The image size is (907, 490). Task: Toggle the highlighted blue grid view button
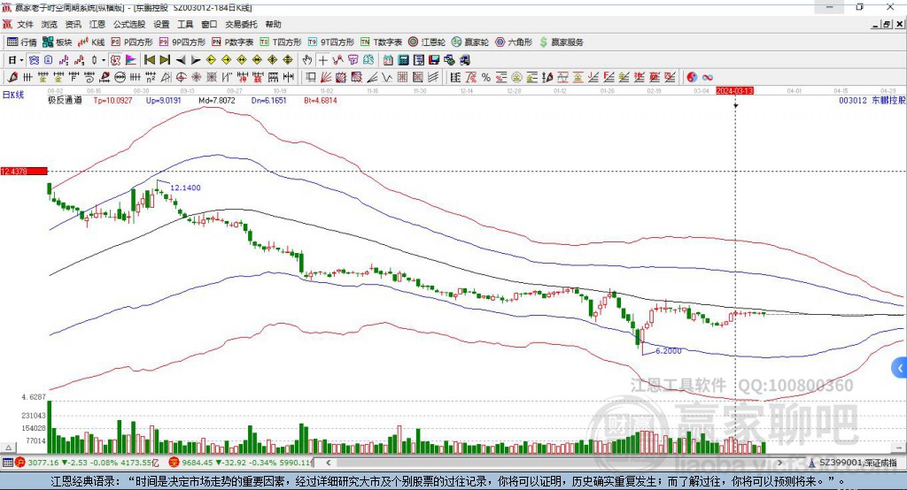(34, 60)
